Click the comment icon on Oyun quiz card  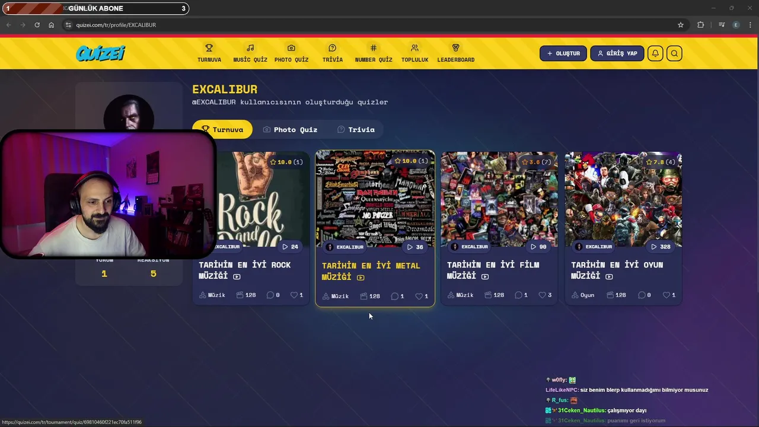(642, 295)
